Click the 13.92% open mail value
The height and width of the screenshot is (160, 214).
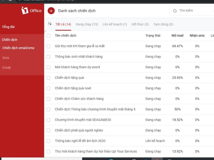point(177,151)
